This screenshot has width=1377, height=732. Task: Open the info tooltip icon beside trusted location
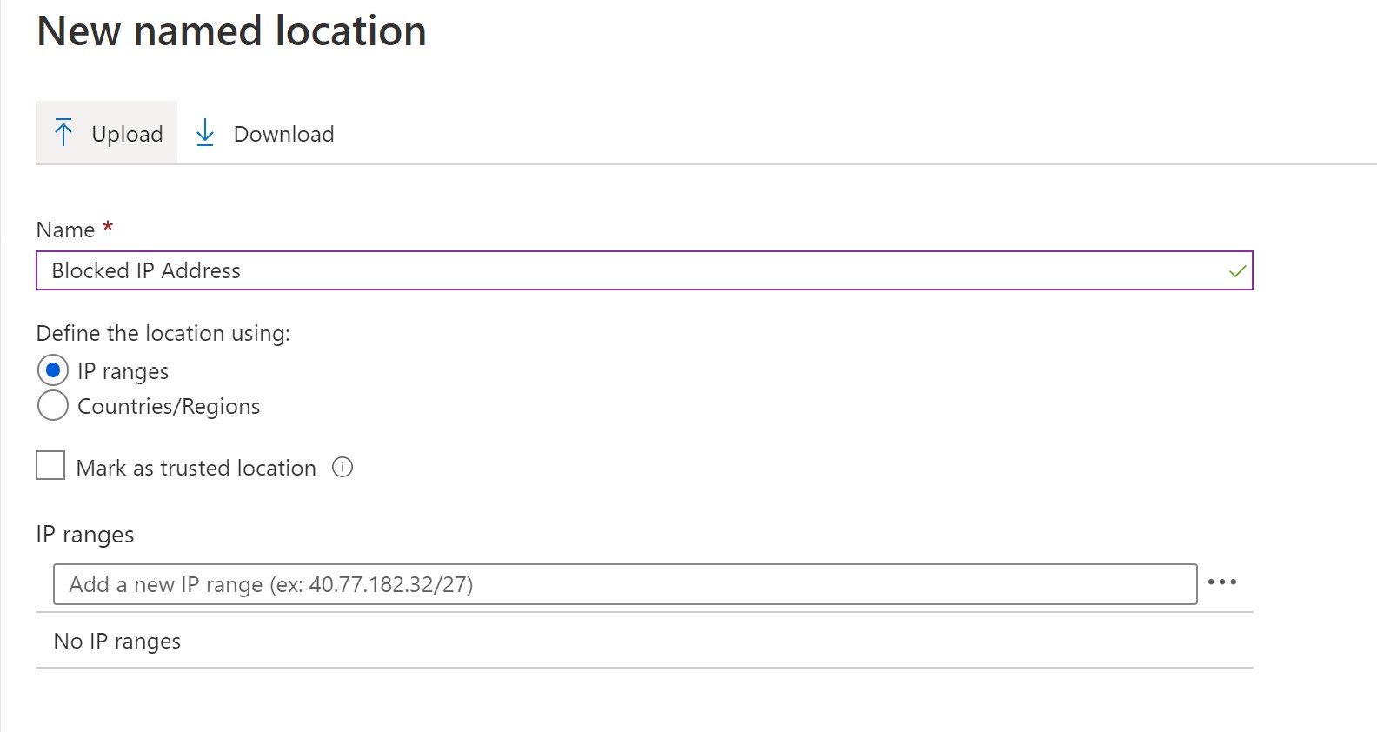pyautogui.click(x=343, y=468)
